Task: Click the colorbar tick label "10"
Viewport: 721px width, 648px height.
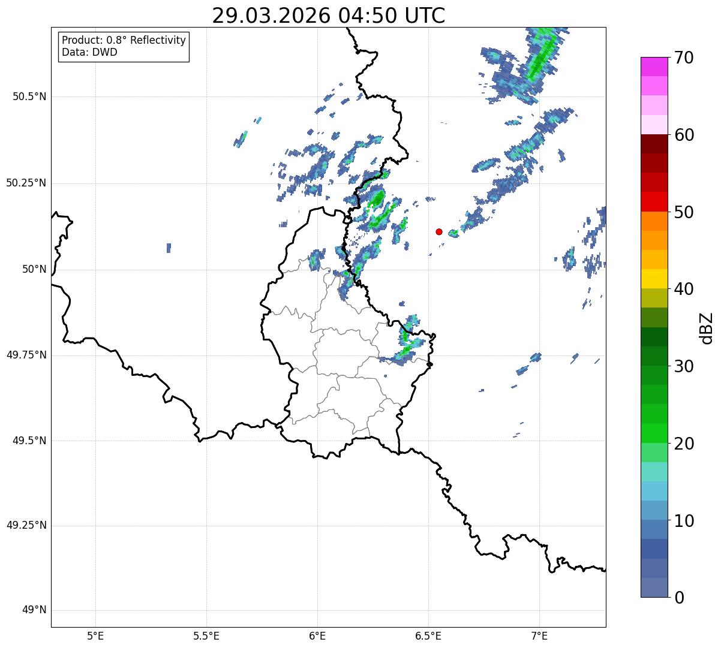Action: pos(684,520)
